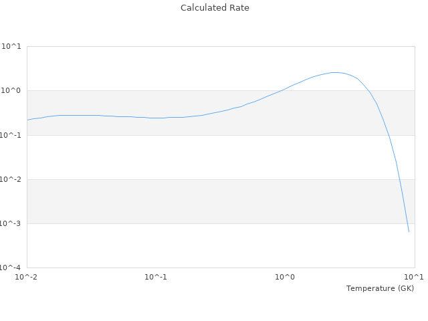
Task: Click the "Temperature (GK)" x-axis label
Action: 380,288
